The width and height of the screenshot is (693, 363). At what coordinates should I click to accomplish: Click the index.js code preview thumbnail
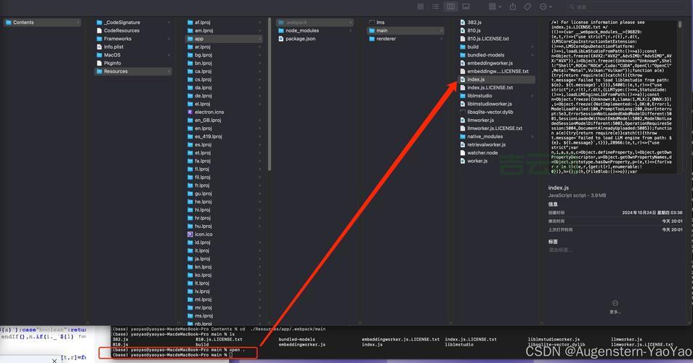coord(614,97)
